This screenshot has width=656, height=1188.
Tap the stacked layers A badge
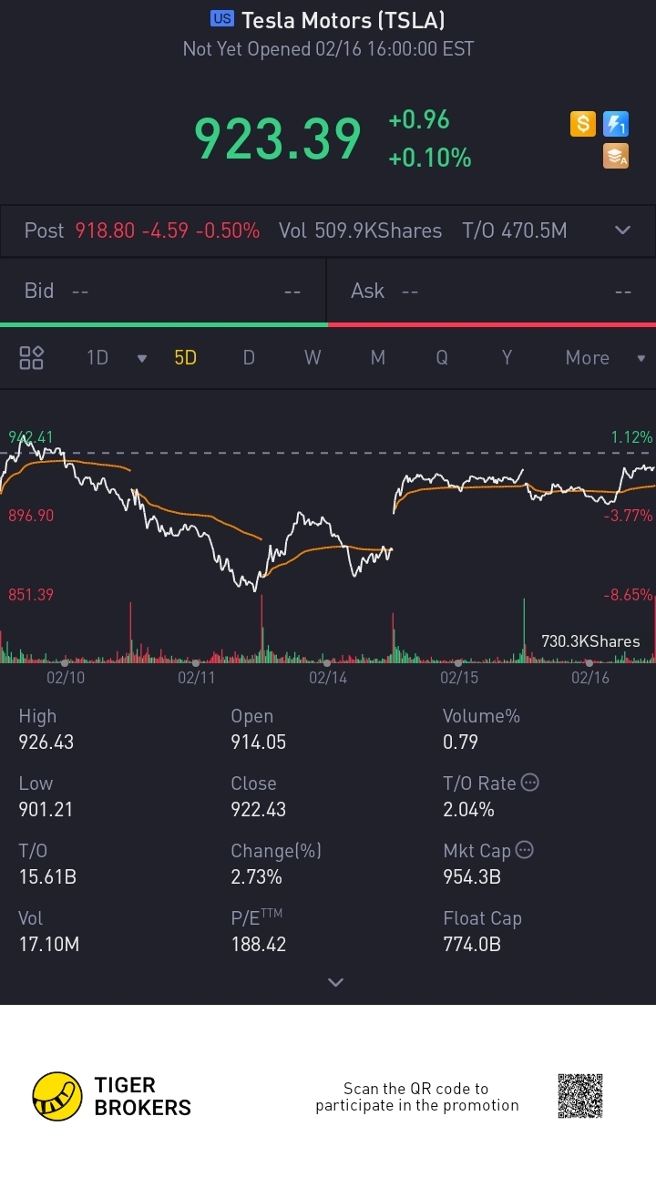pos(616,157)
